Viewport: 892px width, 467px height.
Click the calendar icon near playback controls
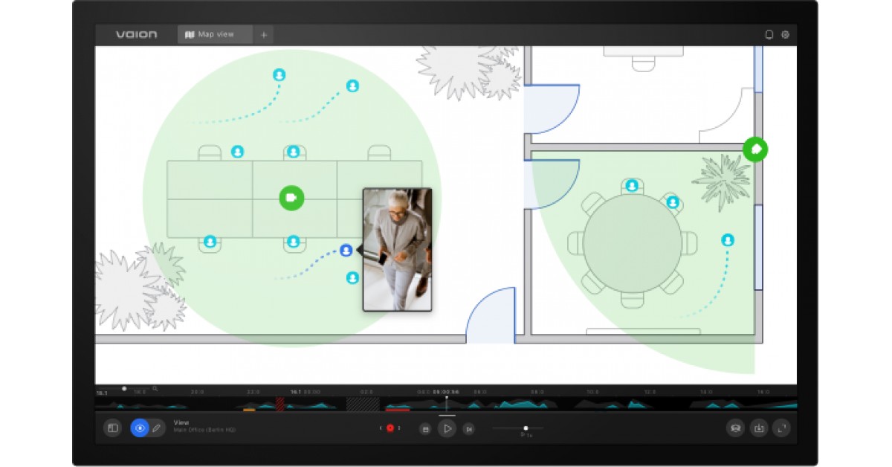(x=424, y=428)
